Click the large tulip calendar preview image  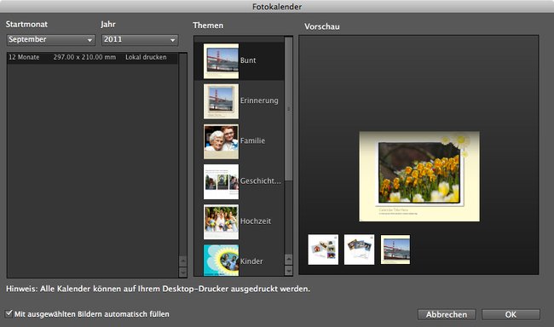(419, 176)
